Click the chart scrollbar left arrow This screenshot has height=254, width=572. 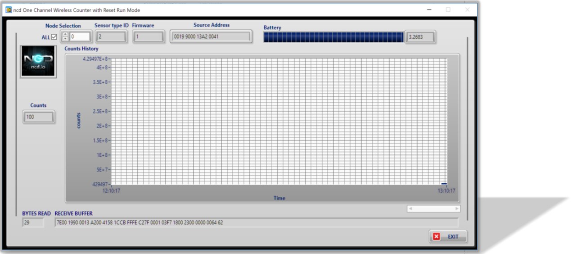click(410, 209)
